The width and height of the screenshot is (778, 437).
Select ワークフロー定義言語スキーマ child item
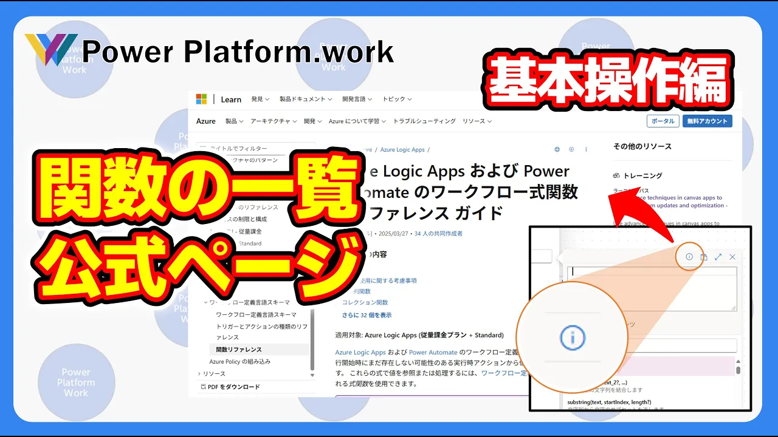click(x=256, y=314)
